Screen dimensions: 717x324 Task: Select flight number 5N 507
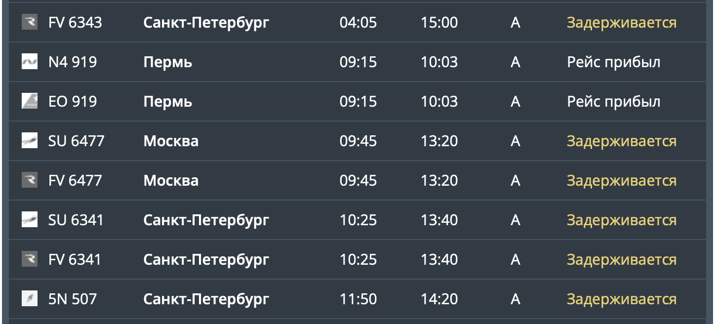[73, 299]
